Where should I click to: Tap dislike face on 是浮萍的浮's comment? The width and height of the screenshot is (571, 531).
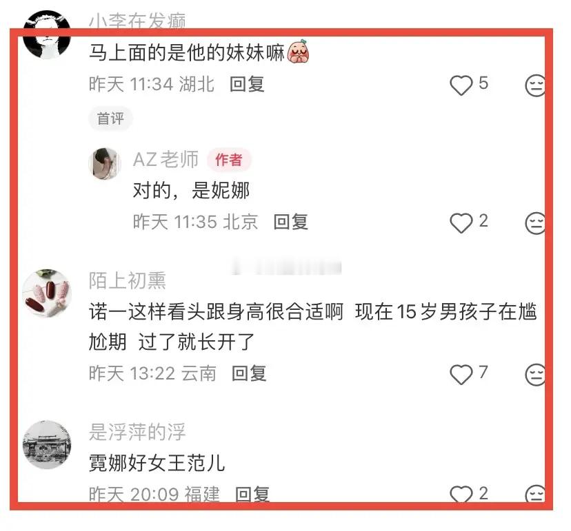535,494
